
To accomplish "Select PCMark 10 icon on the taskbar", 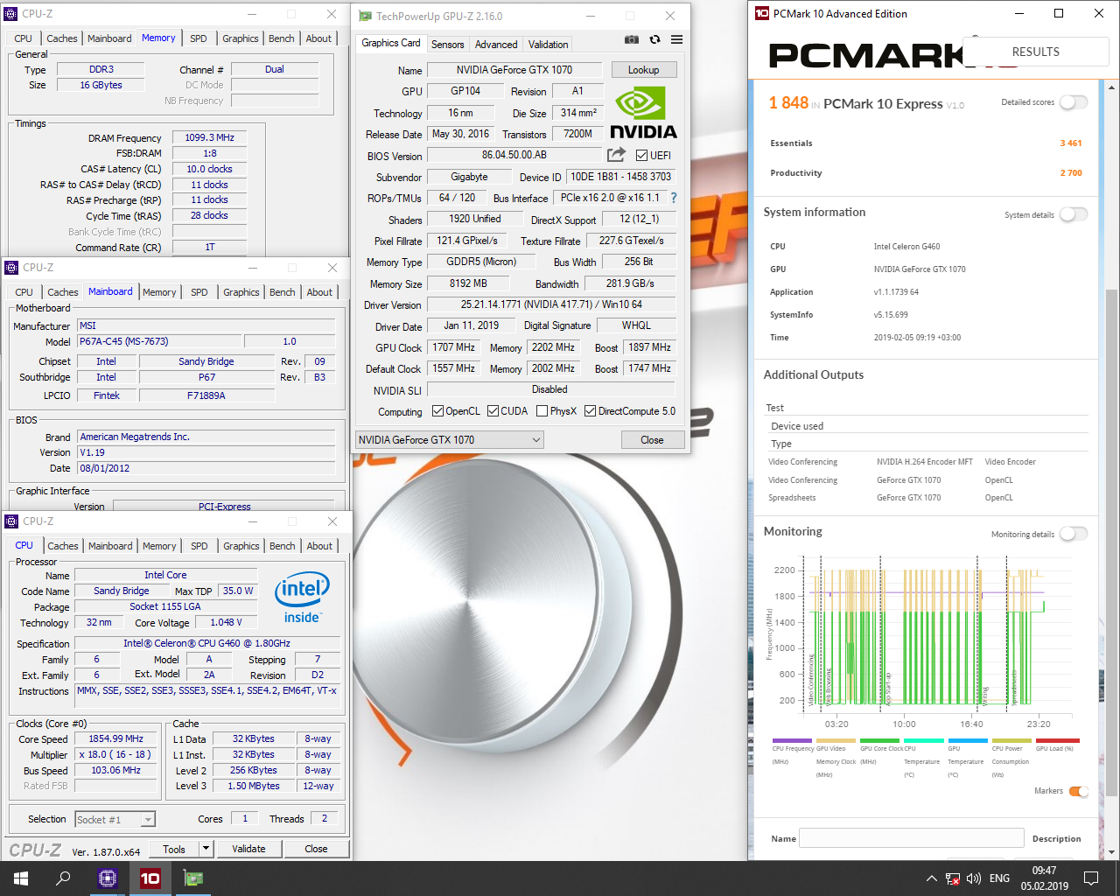I will (x=150, y=878).
